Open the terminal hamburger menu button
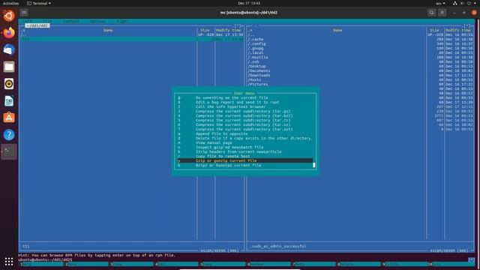The image size is (480, 270). [442, 13]
